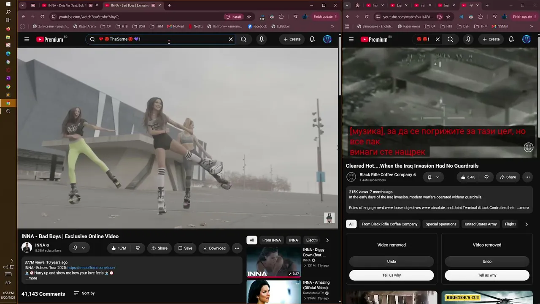Open notifications bell in right YouTube header
This screenshot has width=540, height=304.
pyautogui.click(x=511, y=39)
